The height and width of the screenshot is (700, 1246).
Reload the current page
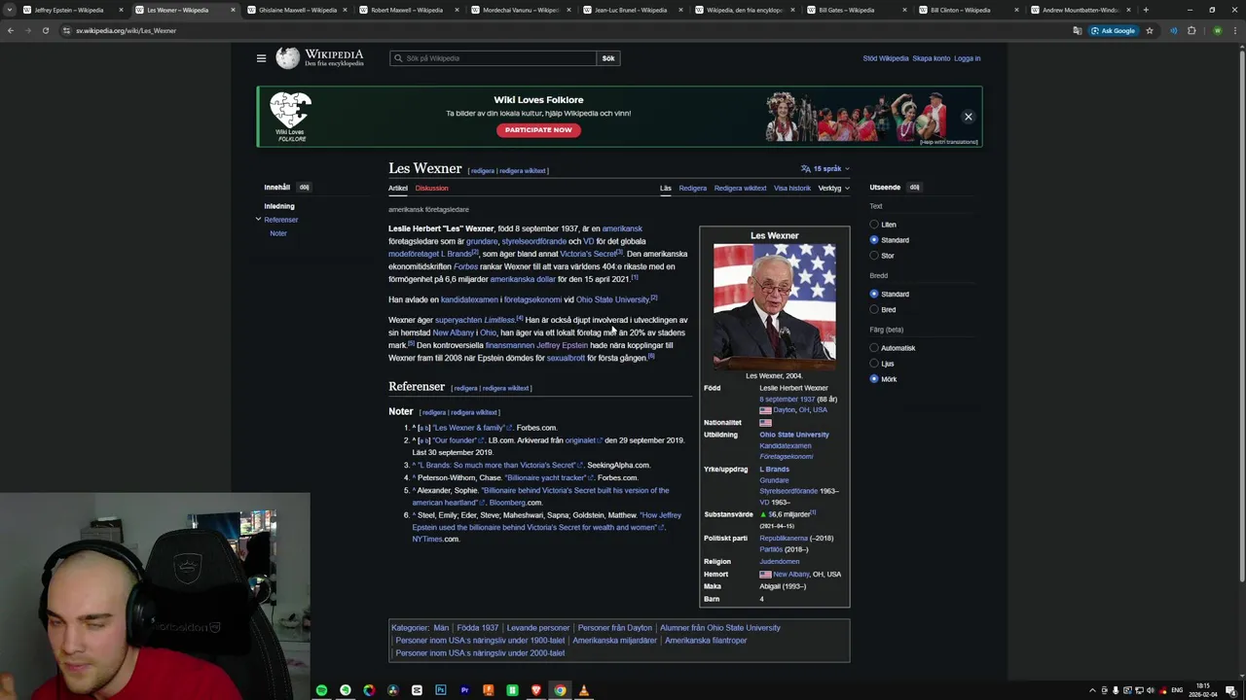[x=45, y=30]
